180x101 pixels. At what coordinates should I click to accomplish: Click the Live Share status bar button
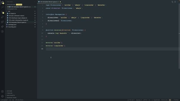click(19, 100)
